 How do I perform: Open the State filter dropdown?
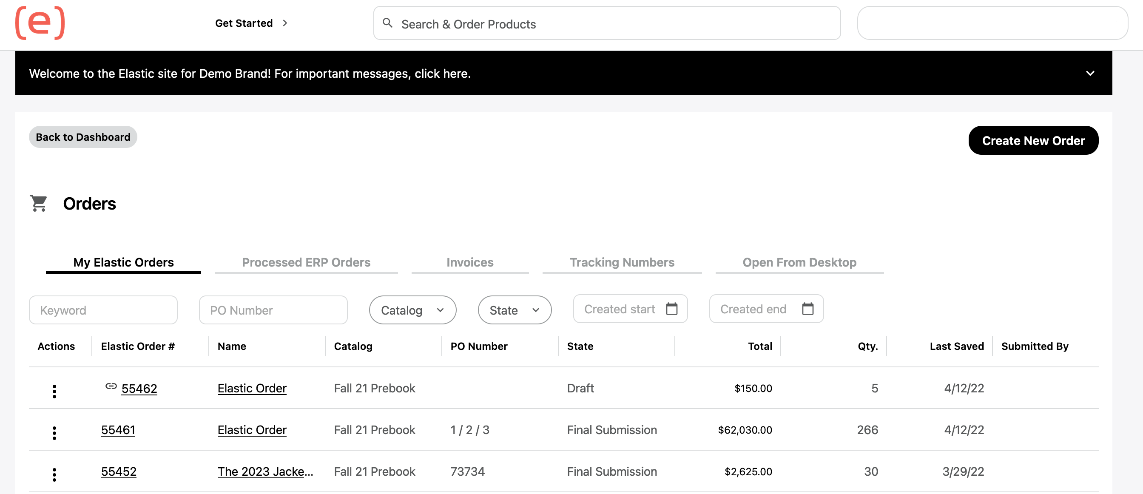514,310
